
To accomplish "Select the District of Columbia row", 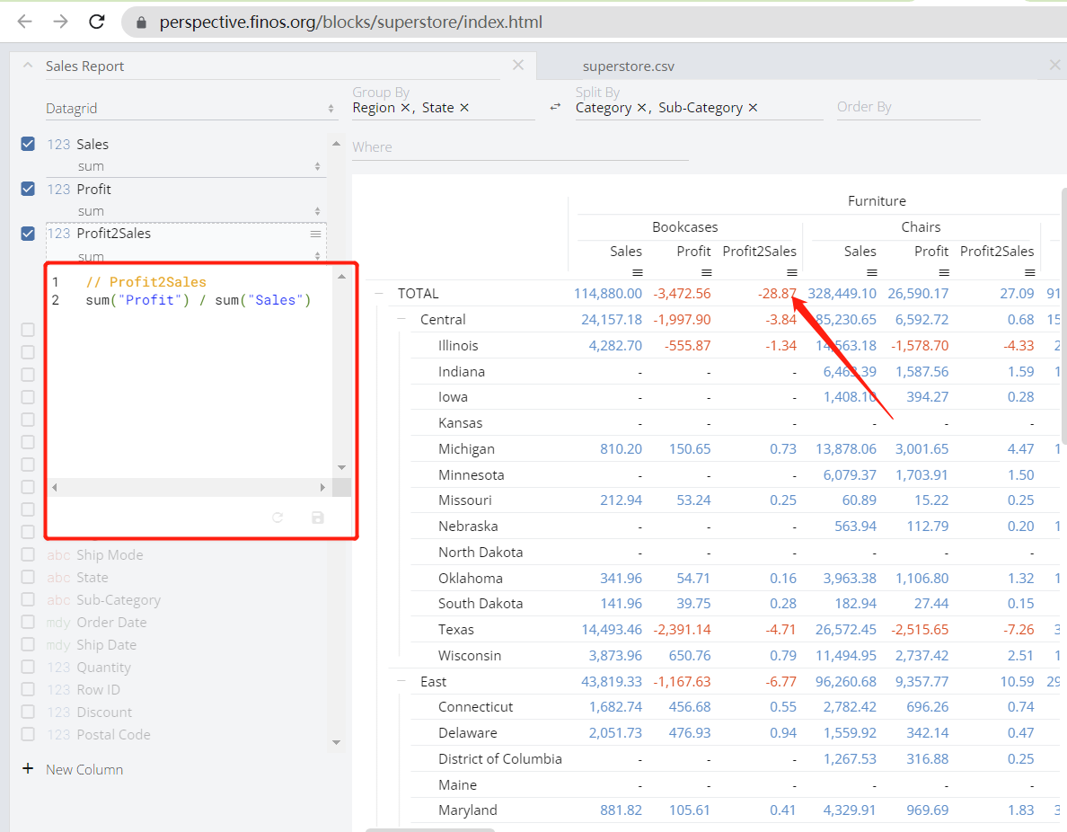I will 500,758.
